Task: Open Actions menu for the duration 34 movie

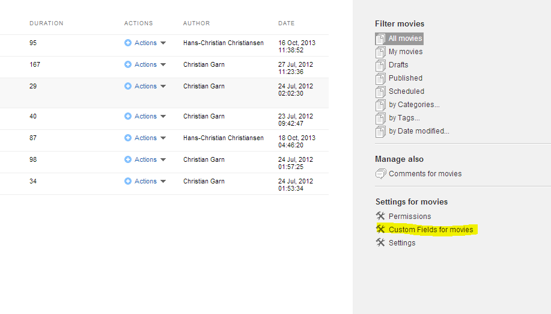Action: 145,182
